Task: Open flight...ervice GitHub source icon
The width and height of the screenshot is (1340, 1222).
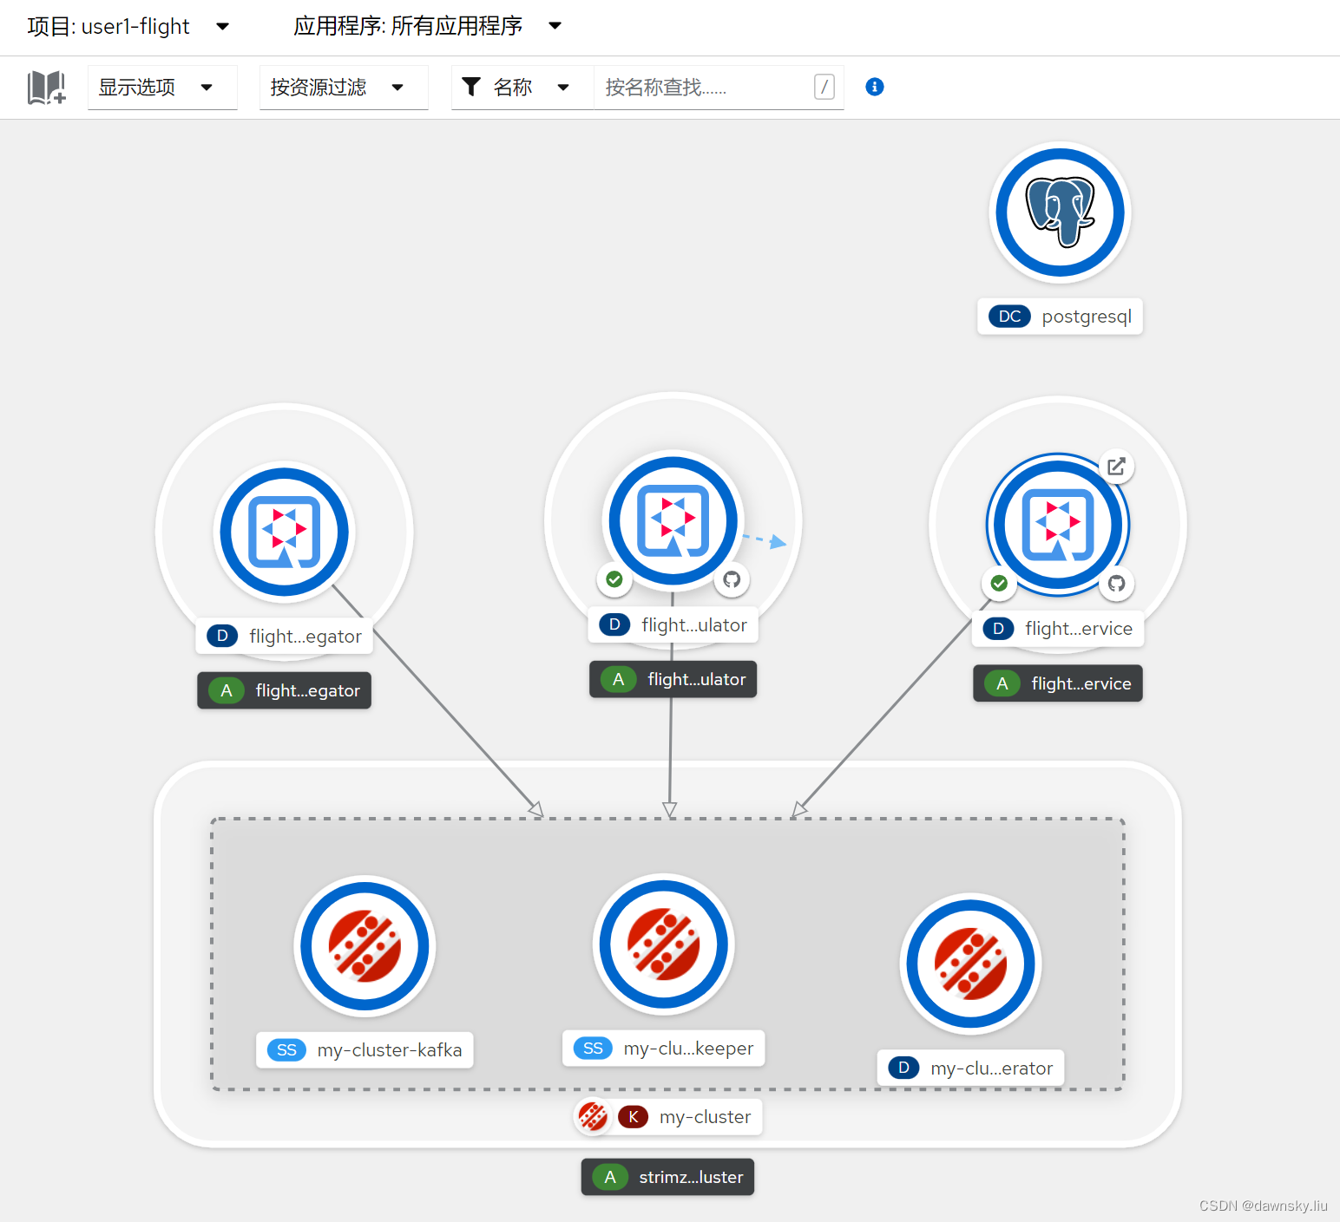Action: pos(1116,583)
